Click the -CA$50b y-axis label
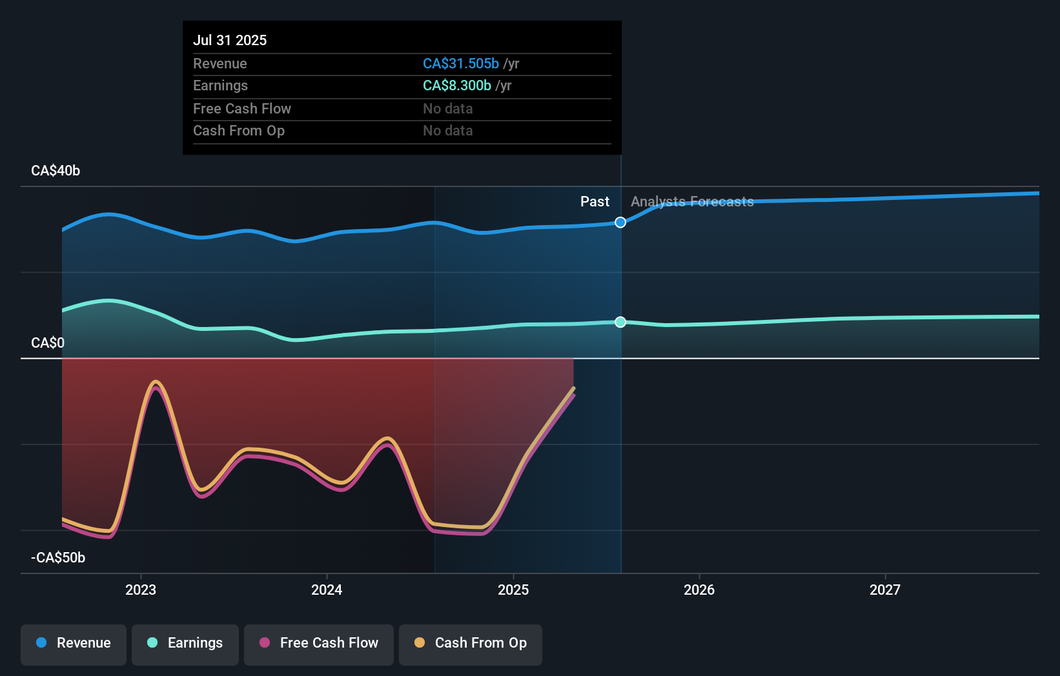The width and height of the screenshot is (1060, 676). tap(58, 557)
